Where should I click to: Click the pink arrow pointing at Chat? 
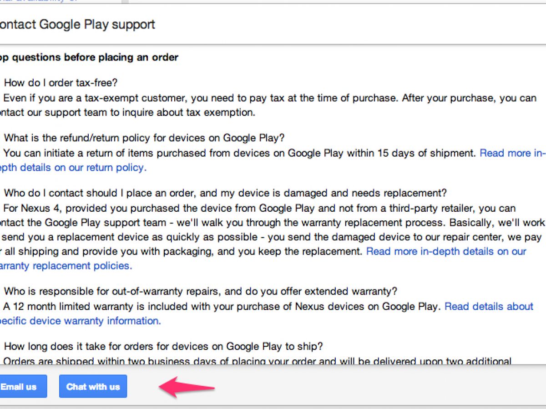(187, 387)
